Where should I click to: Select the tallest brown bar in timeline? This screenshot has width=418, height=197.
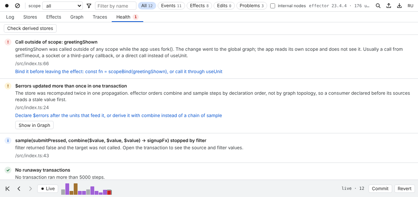tap(76, 189)
